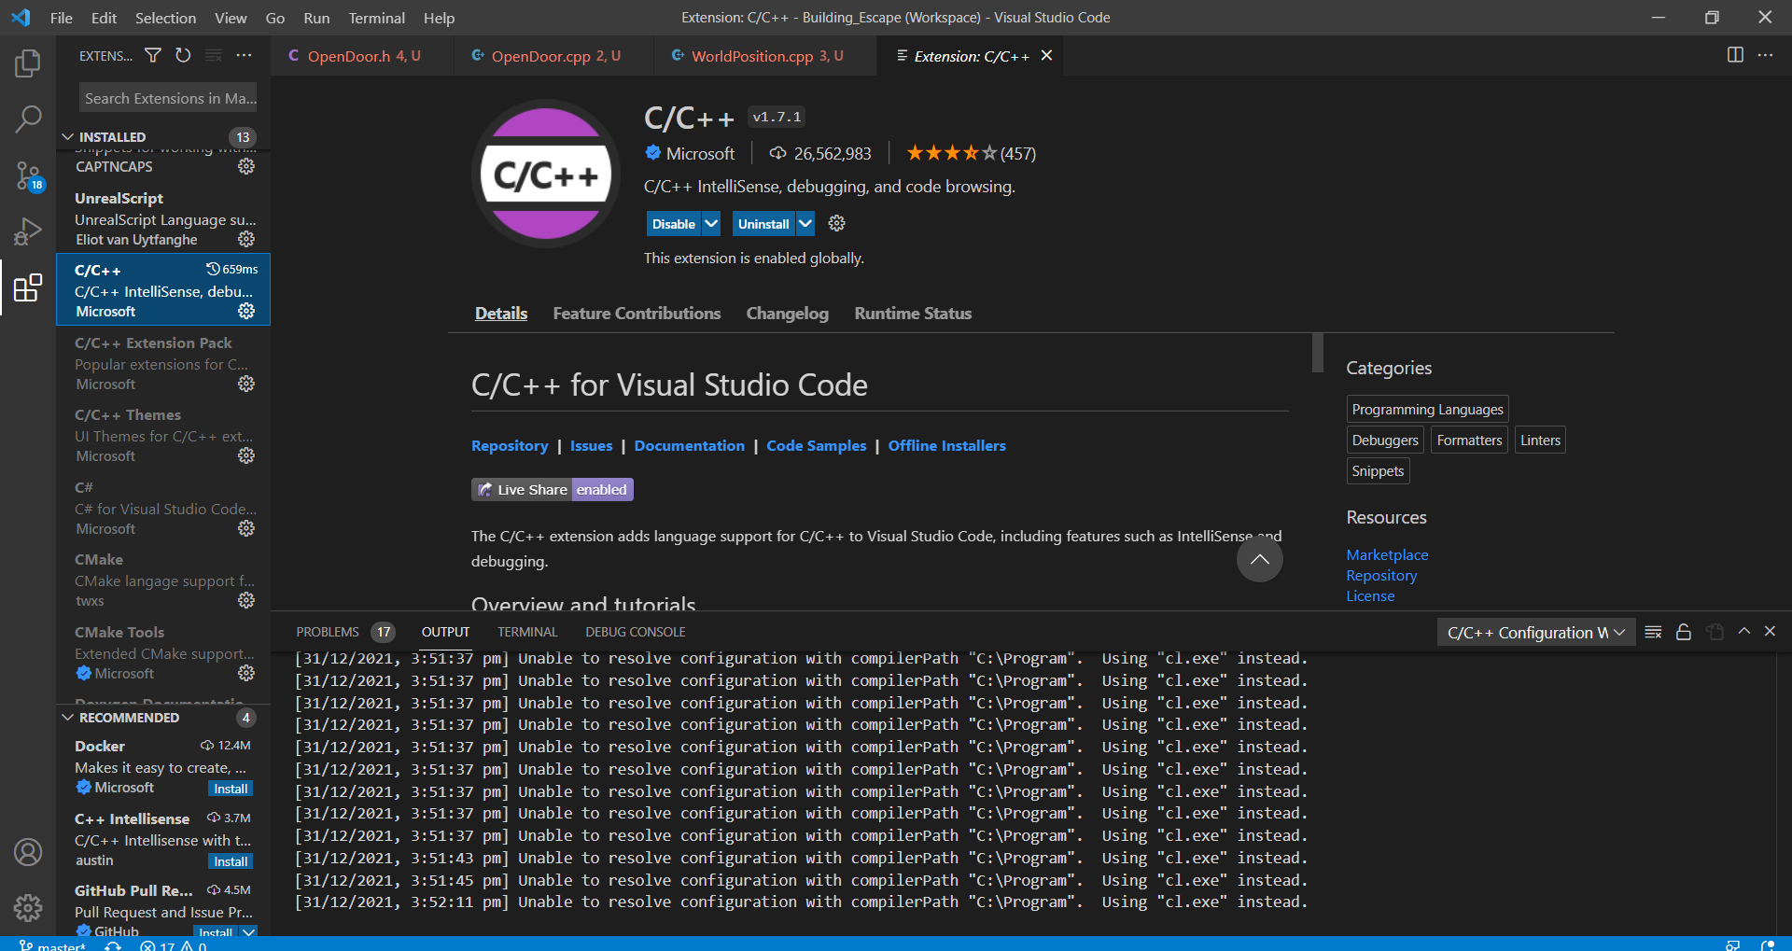Viewport: 1792px width, 951px height.
Task: Open the Run and Debug view
Action: [x=28, y=231]
